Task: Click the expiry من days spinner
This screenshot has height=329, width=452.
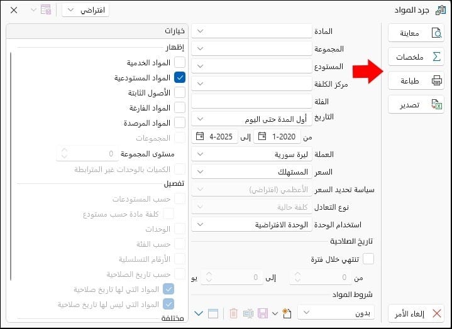Action: tap(321, 278)
